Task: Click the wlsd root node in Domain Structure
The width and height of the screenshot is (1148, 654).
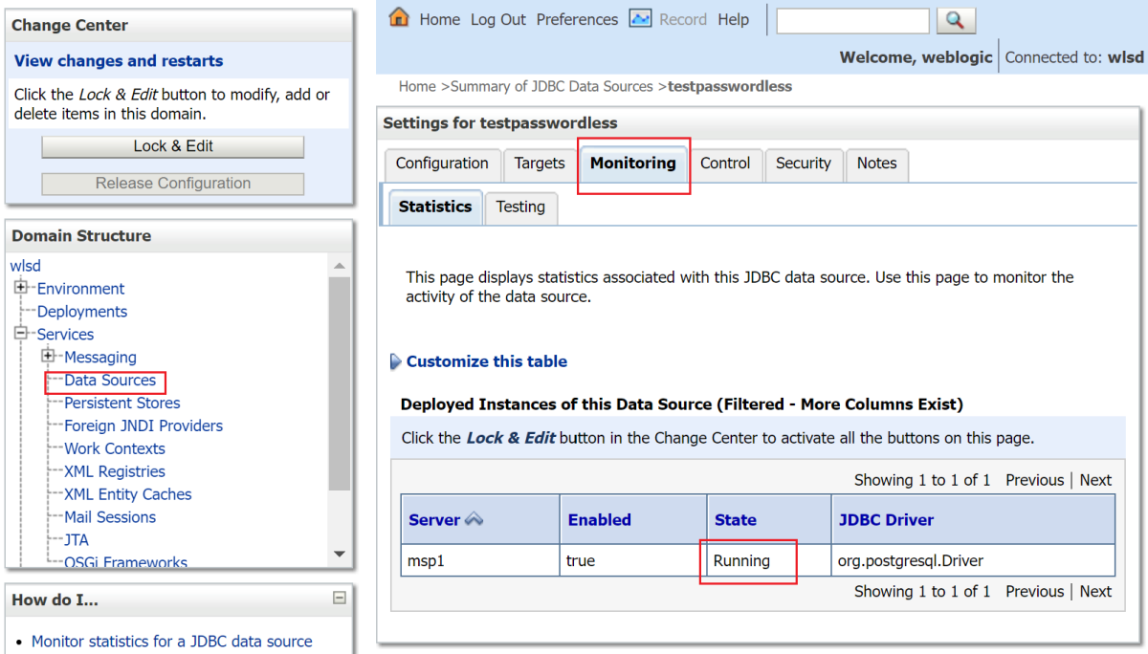Action: click(25, 265)
